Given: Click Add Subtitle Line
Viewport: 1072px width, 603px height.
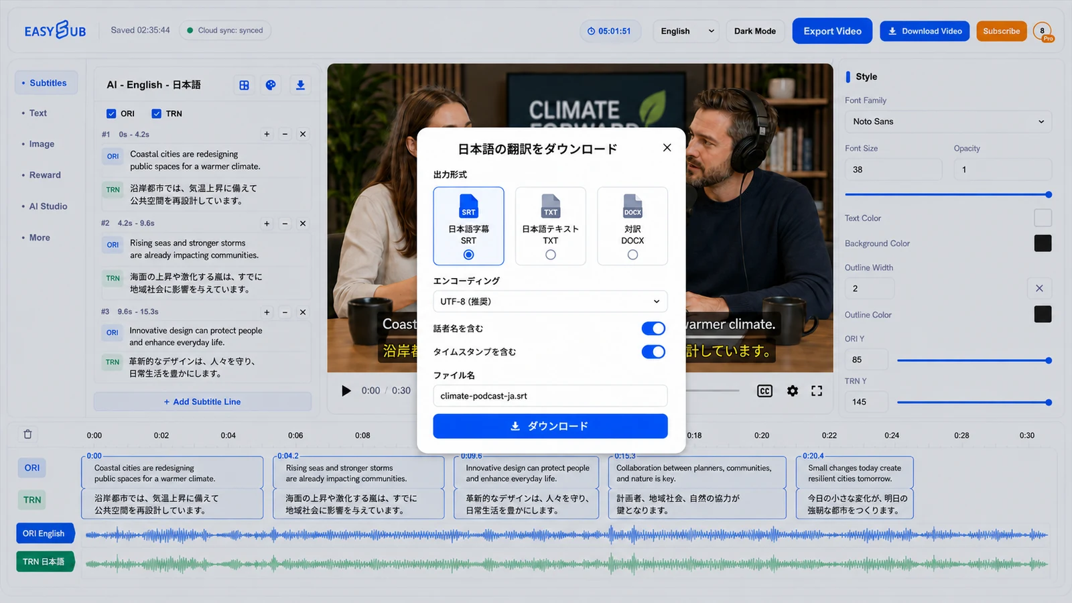Looking at the screenshot, I should coord(202,401).
